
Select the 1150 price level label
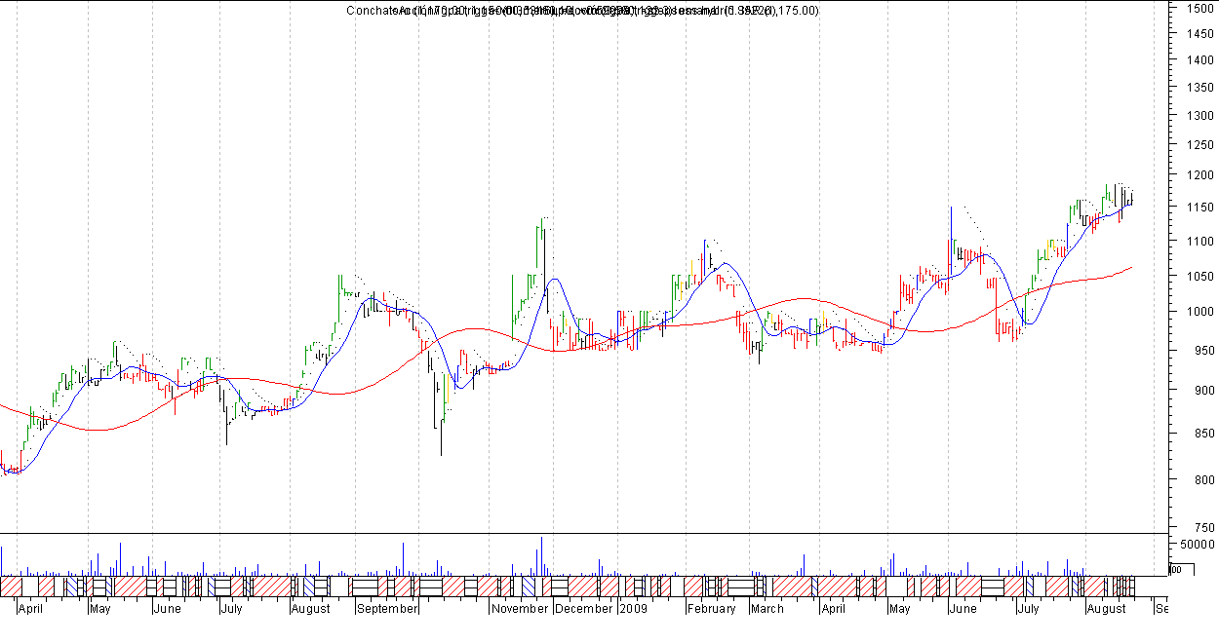[x=1199, y=208]
